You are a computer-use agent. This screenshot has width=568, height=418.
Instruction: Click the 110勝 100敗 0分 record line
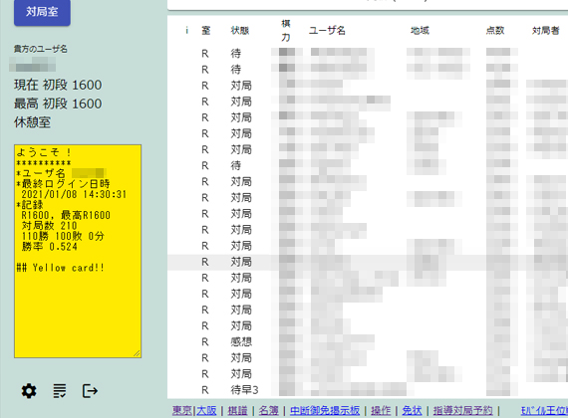coord(63,236)
